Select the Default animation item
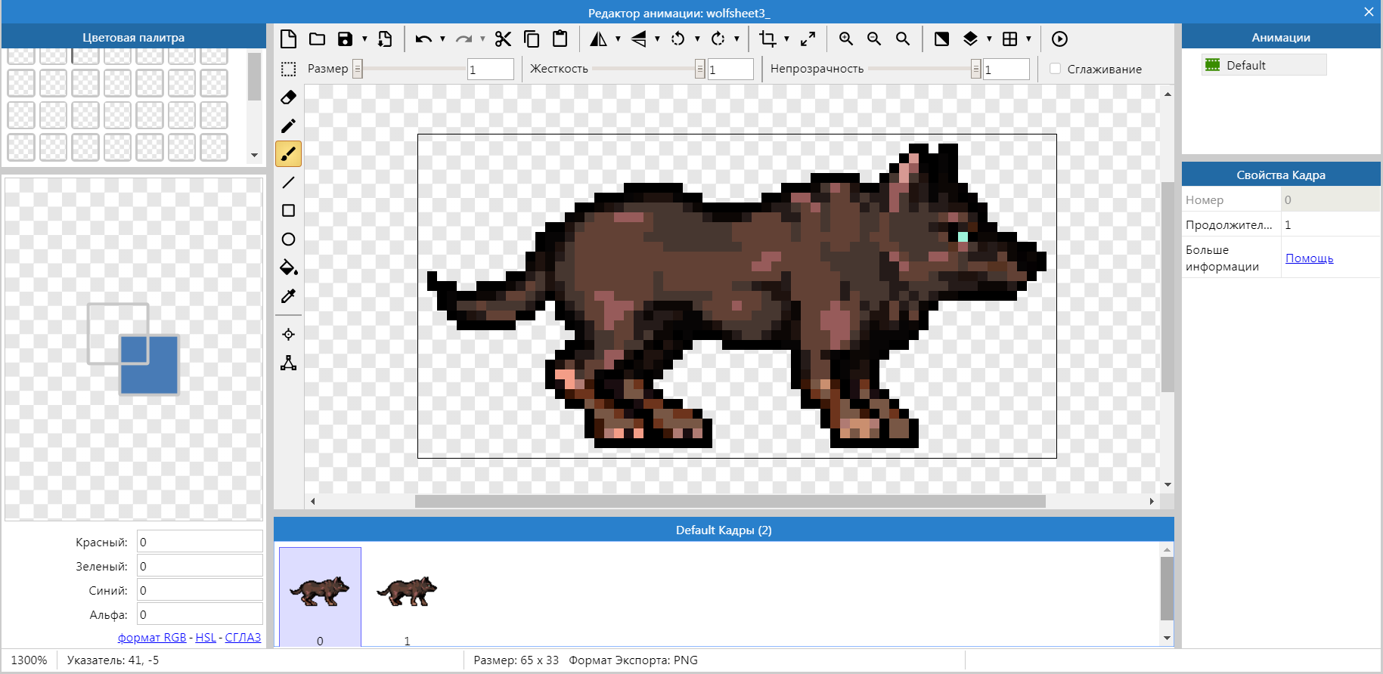 pos(1264,65)
